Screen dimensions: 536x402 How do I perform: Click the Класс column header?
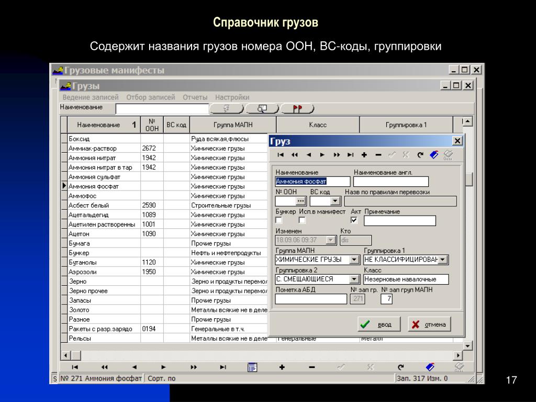(318, 125)
